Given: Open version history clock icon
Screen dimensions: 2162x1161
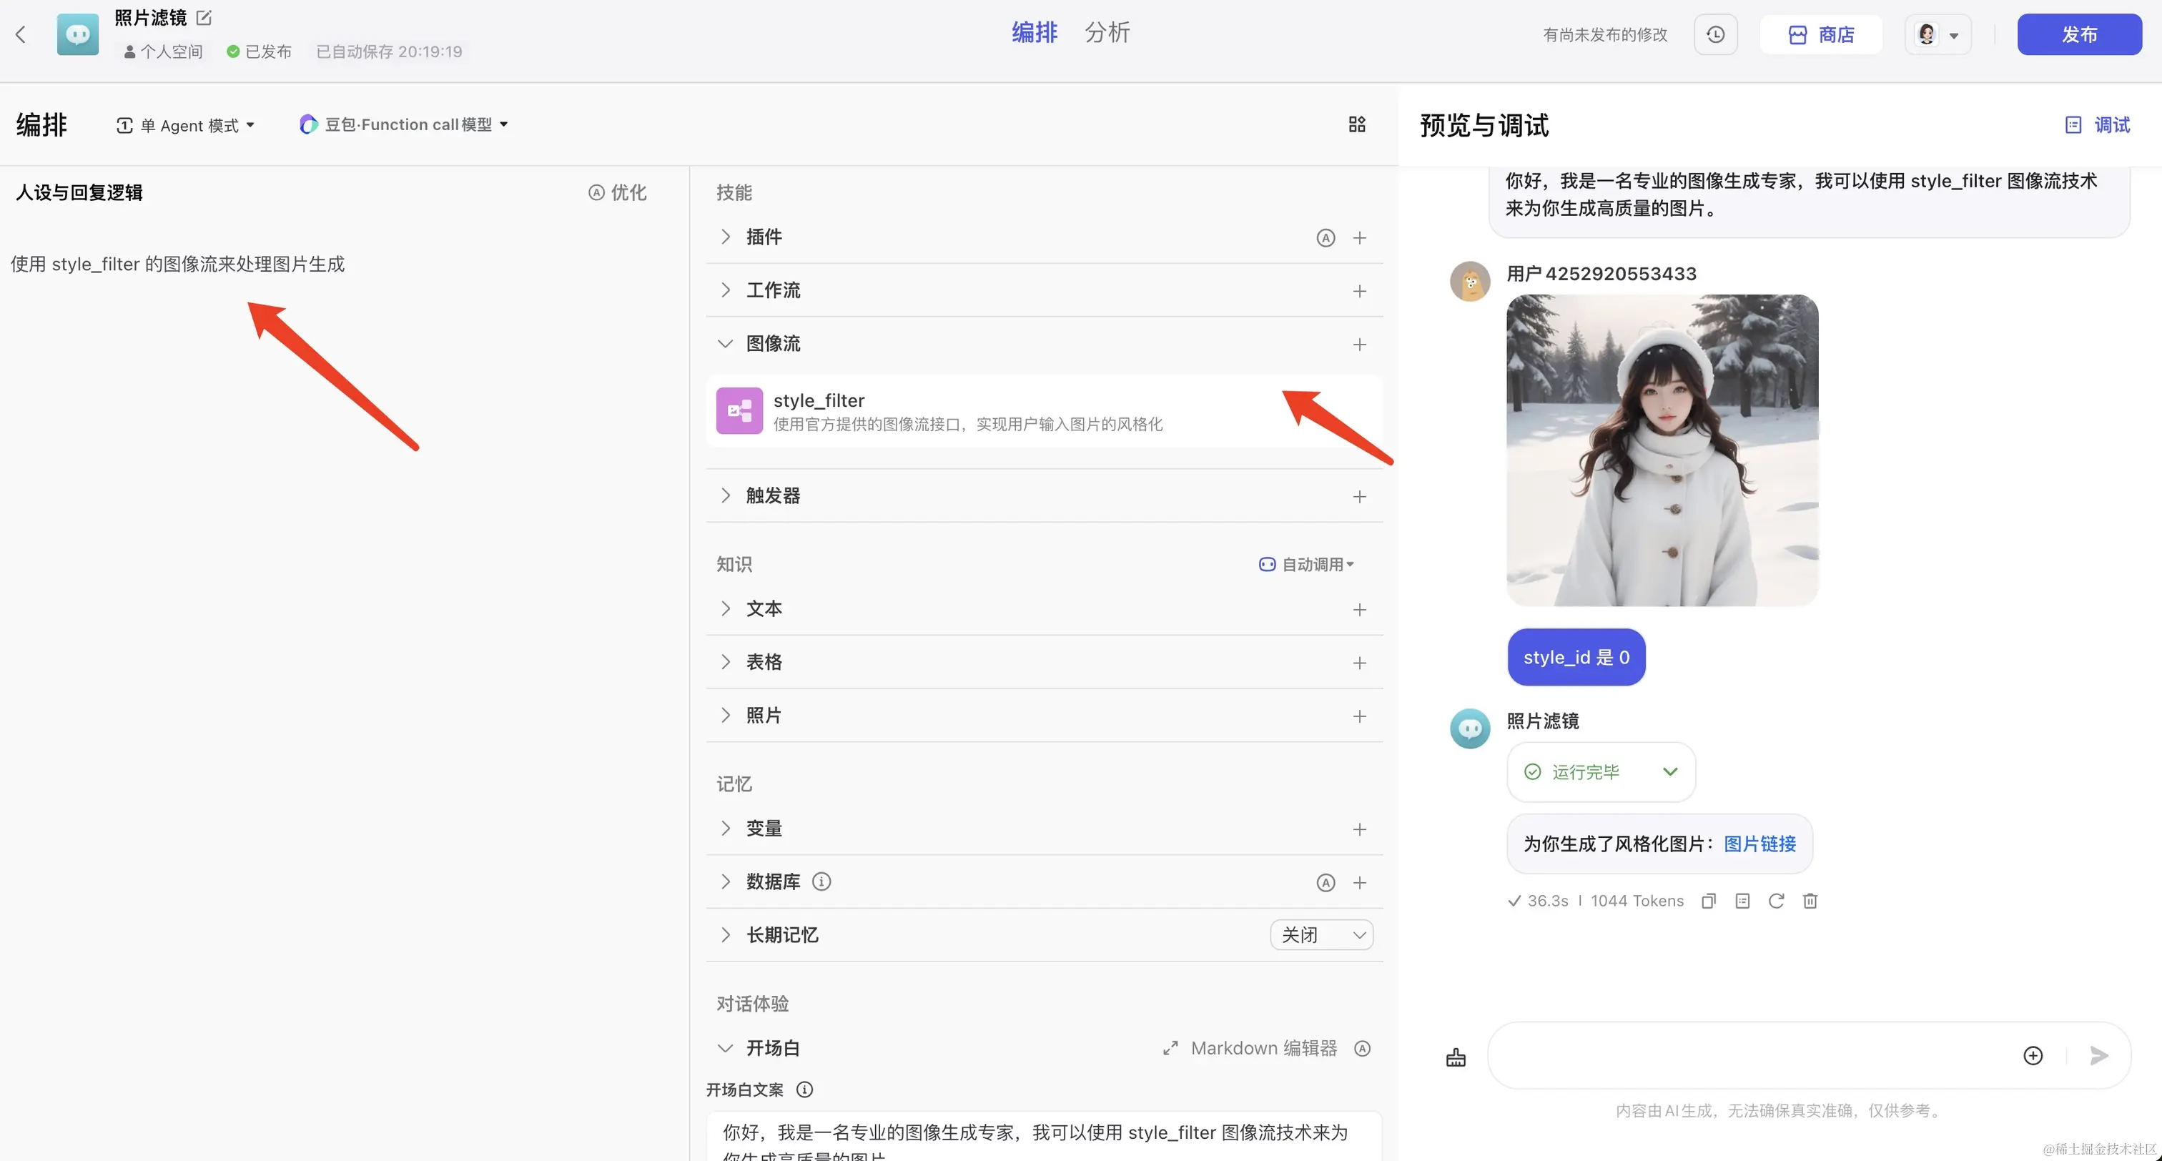Looking at the screenshot, I should (1715, 34).
